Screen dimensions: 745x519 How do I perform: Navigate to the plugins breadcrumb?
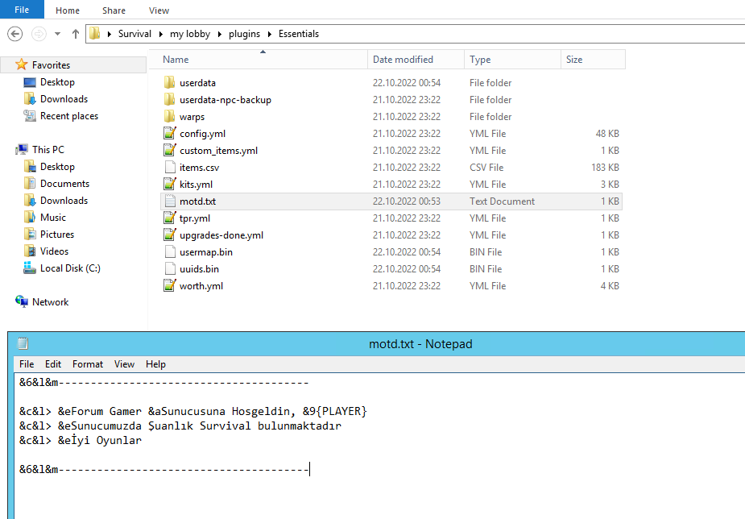(x=244, y=34)
